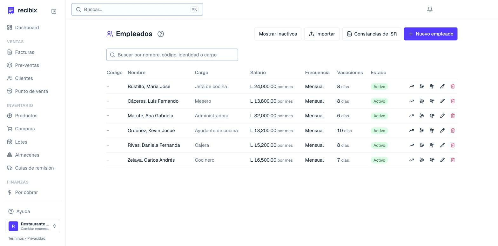Open vacations palm-tree icon for Matute, Ana Gabriela
This screenshot has height=246, width=498.
tap(432, 116)
